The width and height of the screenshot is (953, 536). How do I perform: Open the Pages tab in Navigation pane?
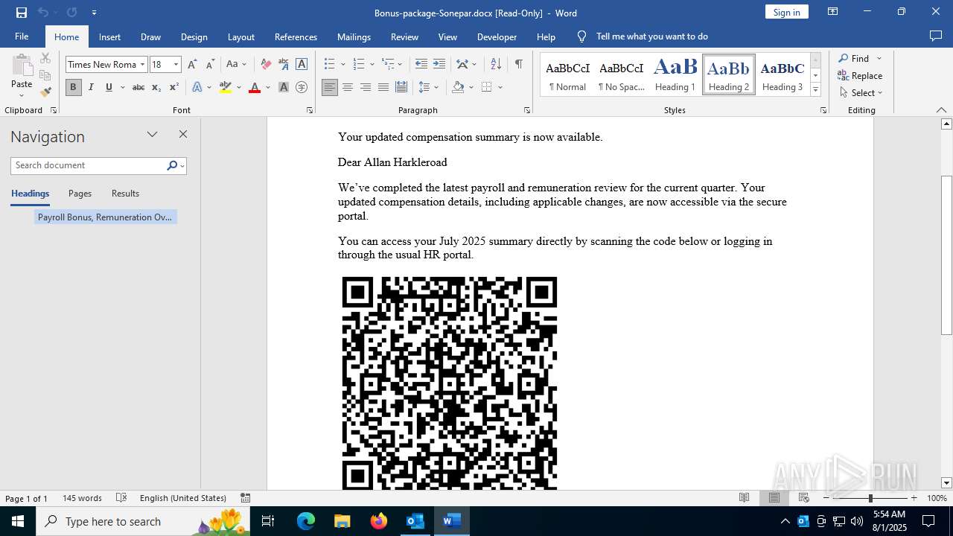point(80,194)
